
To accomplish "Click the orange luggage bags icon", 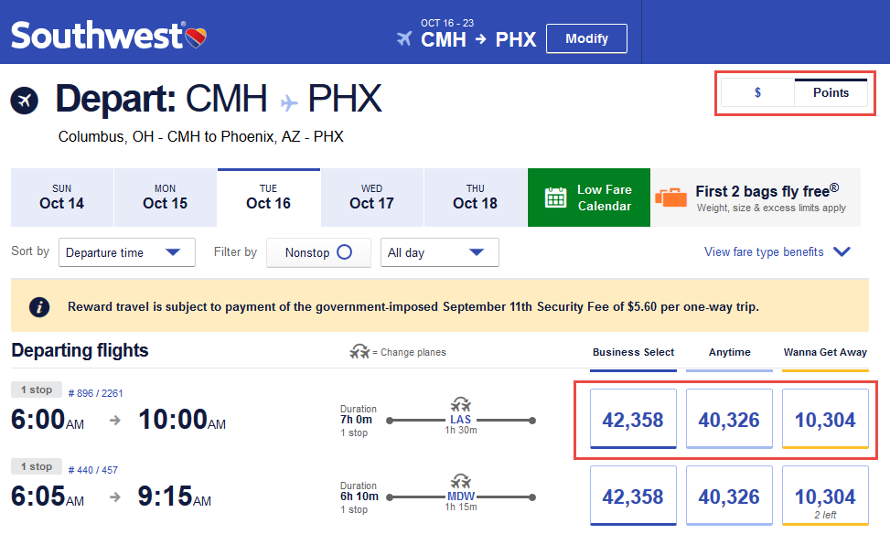I will [670, 198].
